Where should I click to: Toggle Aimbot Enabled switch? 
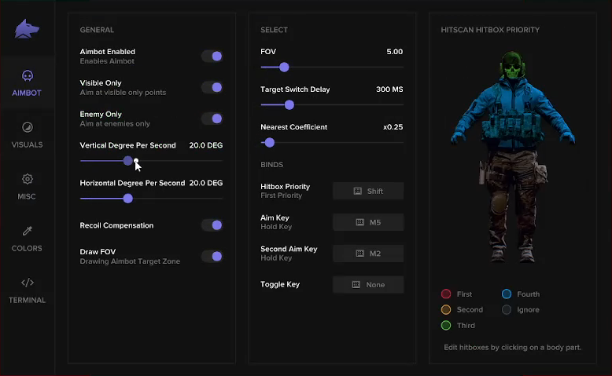pyautogui.click(x=212, y=56)
